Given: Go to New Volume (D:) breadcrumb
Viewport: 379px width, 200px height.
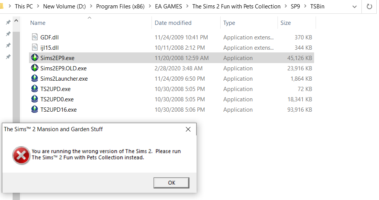Looking at the screenshot, I should click(x=64, y=7).
